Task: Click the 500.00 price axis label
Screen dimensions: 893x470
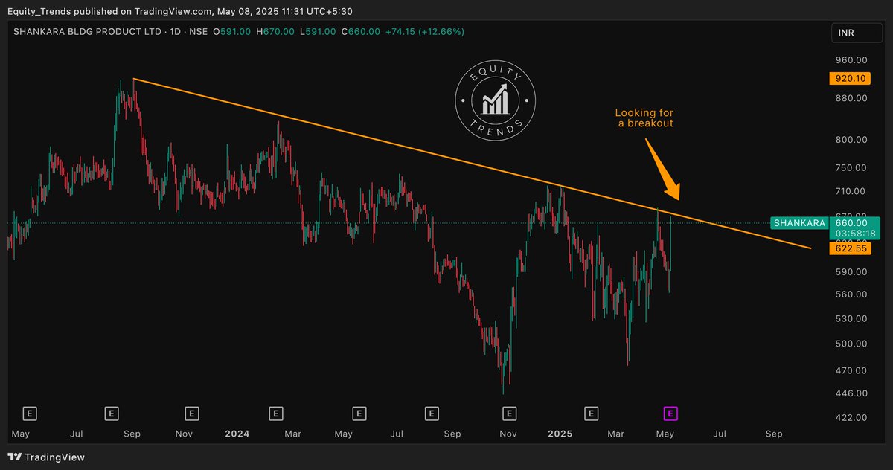Action: 851,344
